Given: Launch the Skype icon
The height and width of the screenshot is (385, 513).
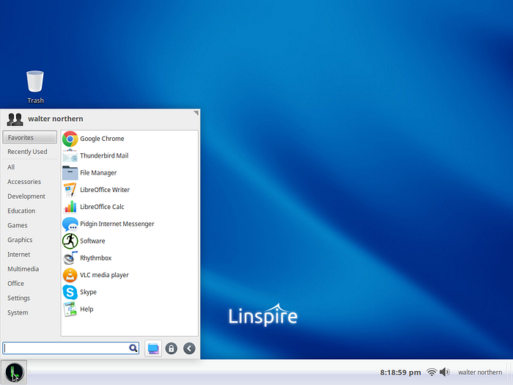Looking at the screenshot, I should coord(70,292).
